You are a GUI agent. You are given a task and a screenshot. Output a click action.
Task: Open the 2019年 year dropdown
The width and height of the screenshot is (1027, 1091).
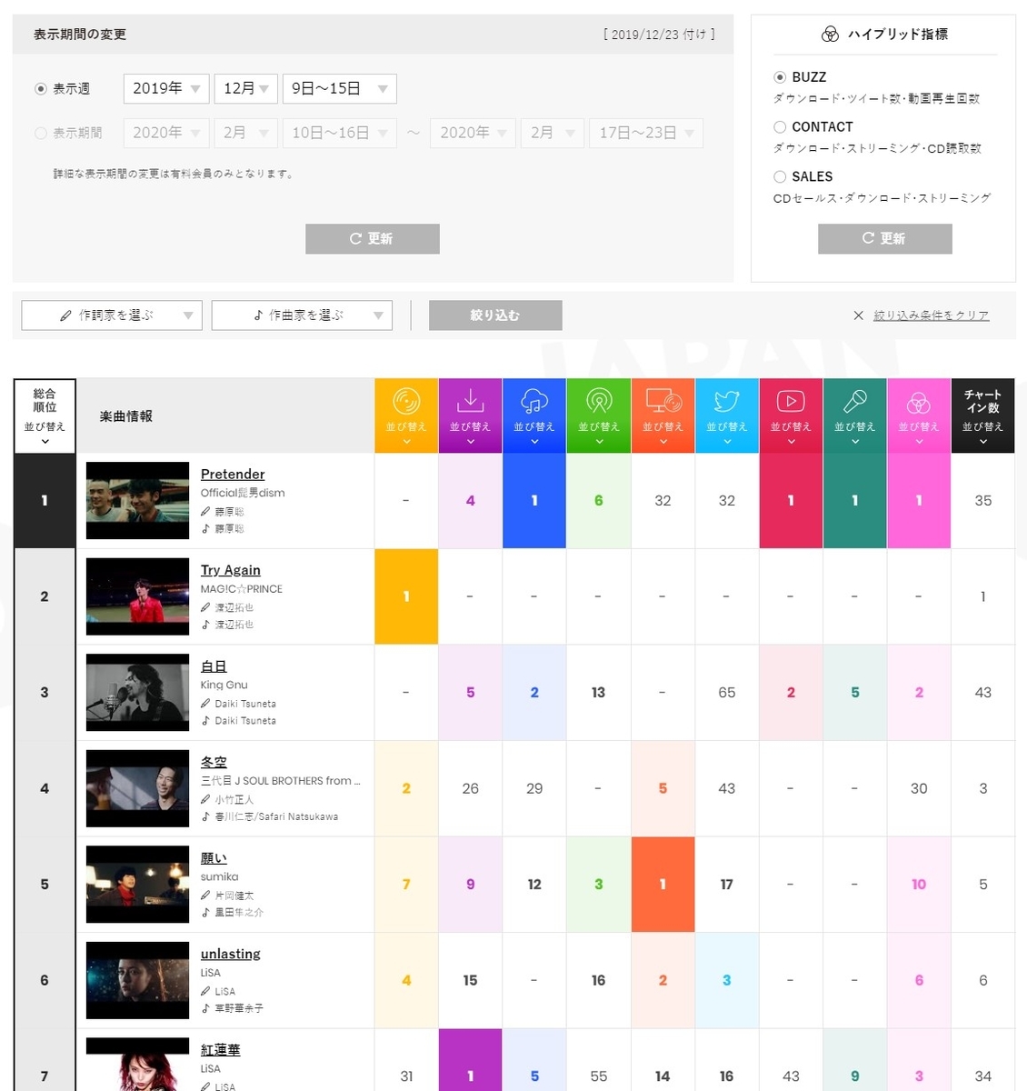click(166, 88)
